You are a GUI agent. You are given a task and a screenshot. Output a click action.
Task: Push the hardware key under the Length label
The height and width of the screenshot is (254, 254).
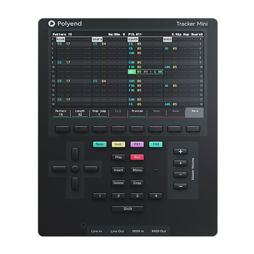[x=81, y=129]
